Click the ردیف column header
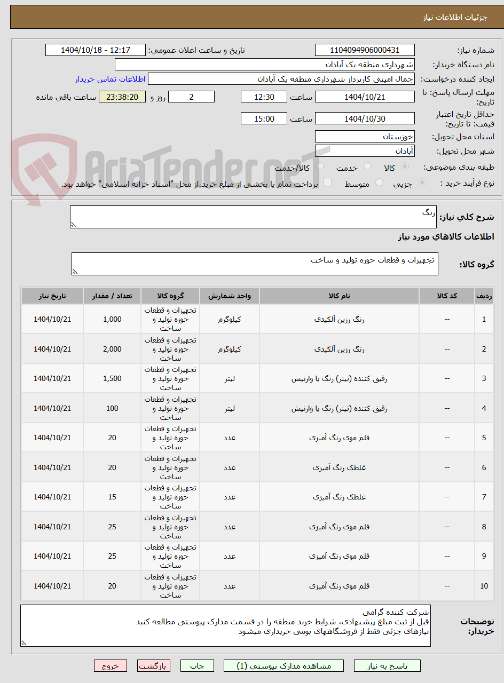 (484, 296)
